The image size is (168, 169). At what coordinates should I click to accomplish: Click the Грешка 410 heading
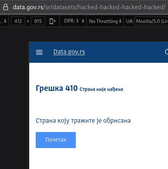57,89
